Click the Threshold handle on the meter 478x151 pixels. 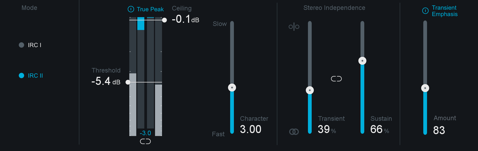(128, 82)
